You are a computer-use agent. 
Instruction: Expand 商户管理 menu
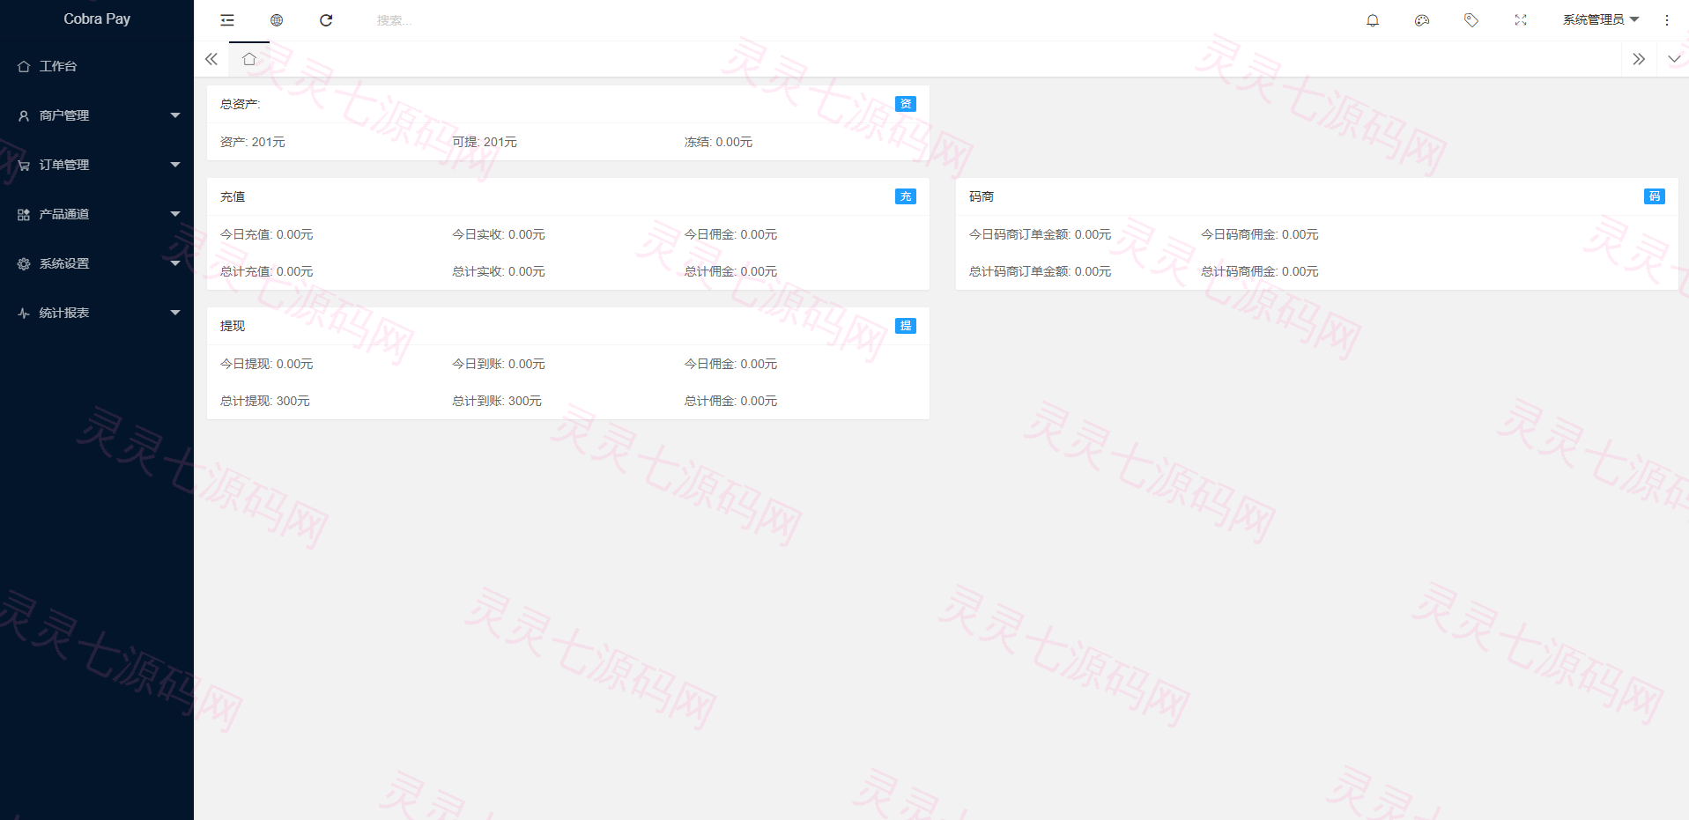click(x=97, y=115)
